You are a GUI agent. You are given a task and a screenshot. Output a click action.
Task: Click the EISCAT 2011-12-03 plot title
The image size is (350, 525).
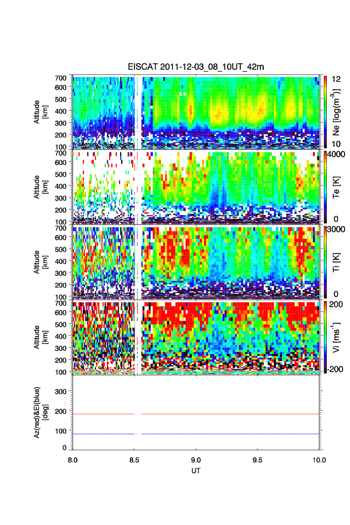click(x=190, y=67)
